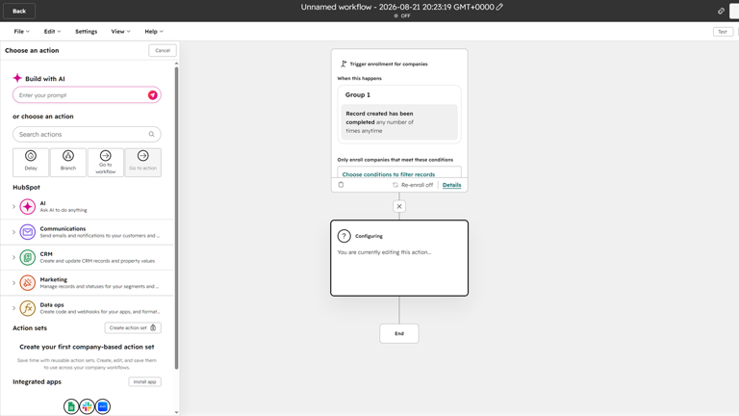Expand the Marketing category chevron
Image resolution: width=739 pixels, height=416 pixels.
pyautogui.click(x=13, y=283)
